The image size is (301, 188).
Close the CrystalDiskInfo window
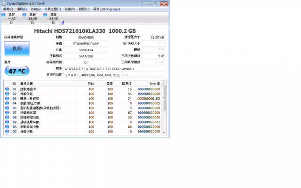point(164,4)
